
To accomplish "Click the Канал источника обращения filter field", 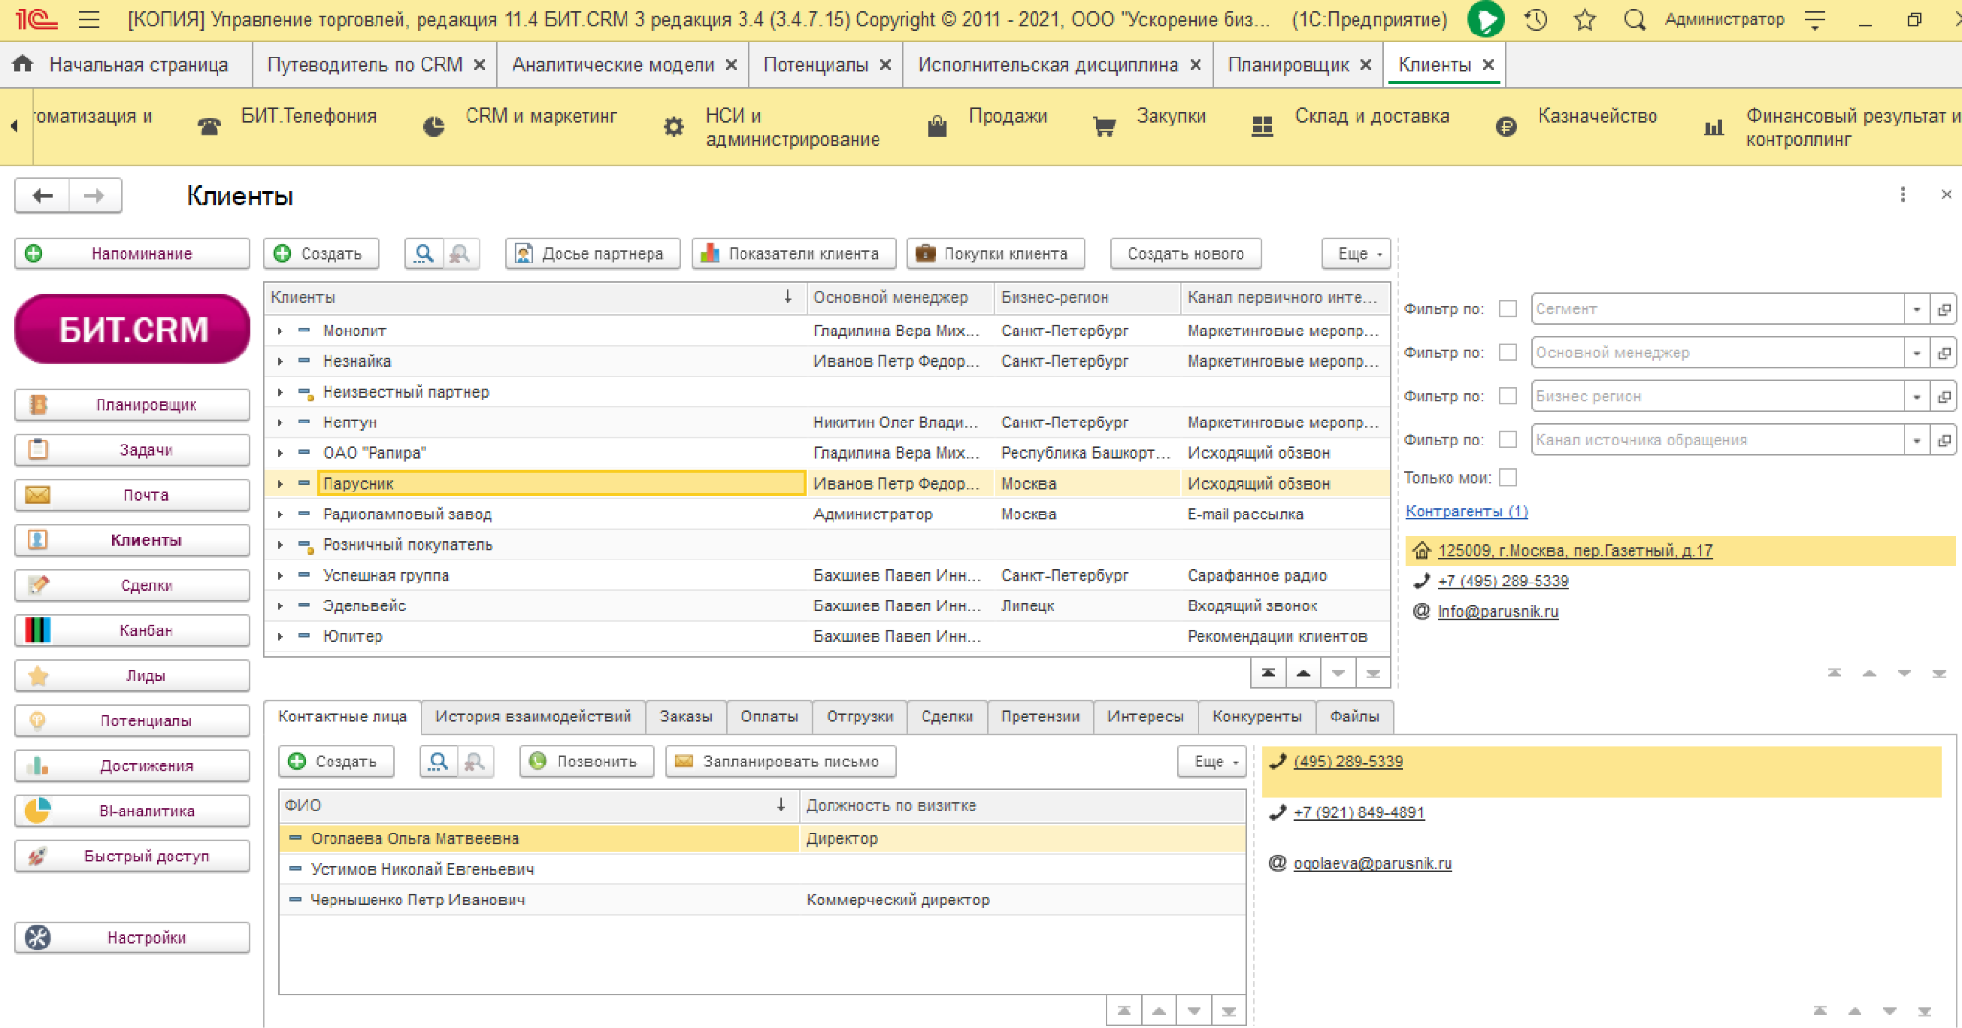I will click(x=1715, y=441).
